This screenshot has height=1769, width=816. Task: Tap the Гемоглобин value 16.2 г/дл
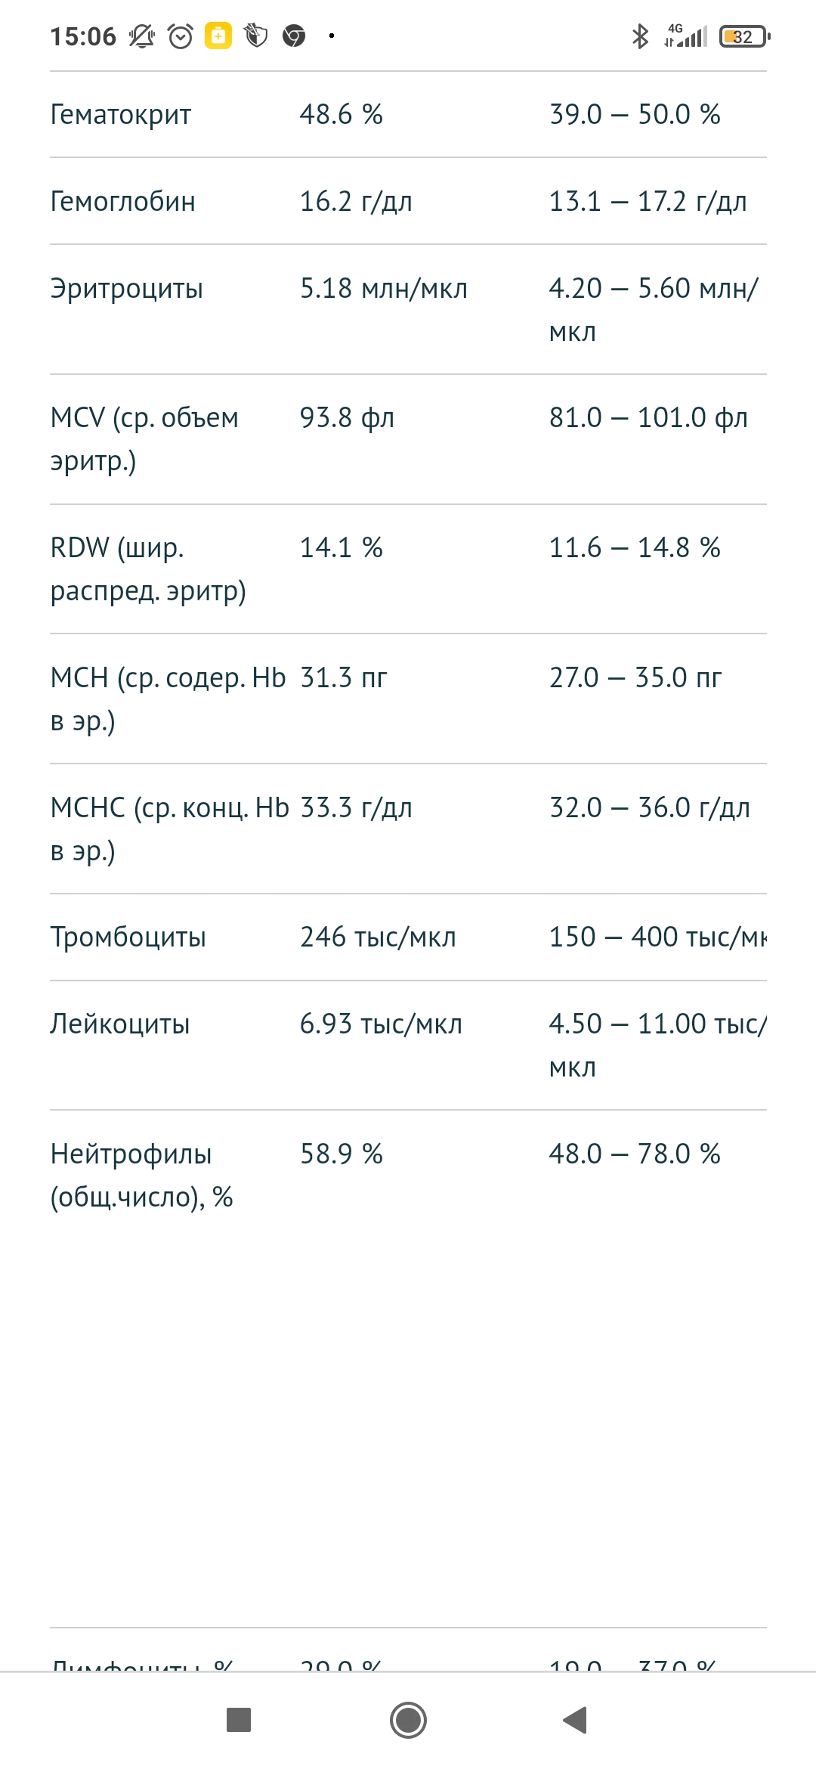click(x=356, y=202)
